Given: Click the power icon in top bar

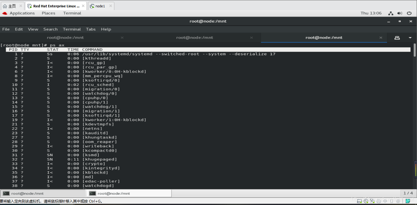Looking at the screenshot, I should click(409, 13).
